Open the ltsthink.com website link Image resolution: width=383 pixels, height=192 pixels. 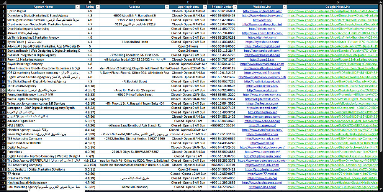(262, 38)
